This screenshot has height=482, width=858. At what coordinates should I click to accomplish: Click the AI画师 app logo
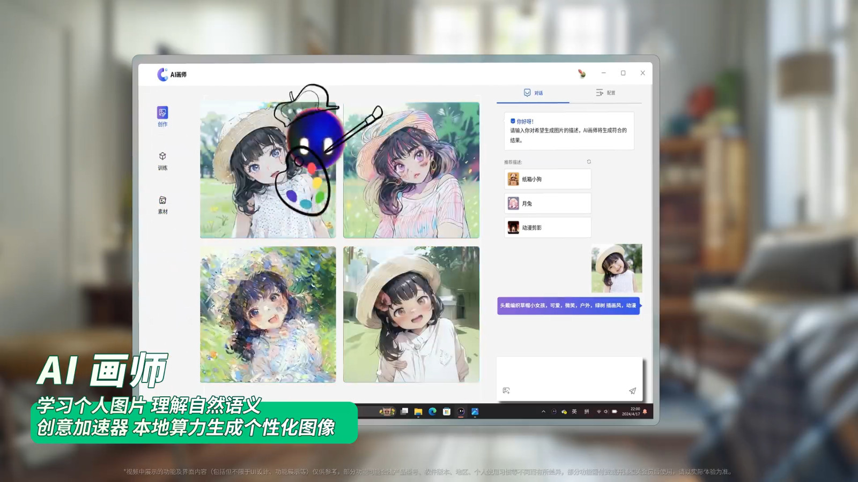(x=162, y=74)
